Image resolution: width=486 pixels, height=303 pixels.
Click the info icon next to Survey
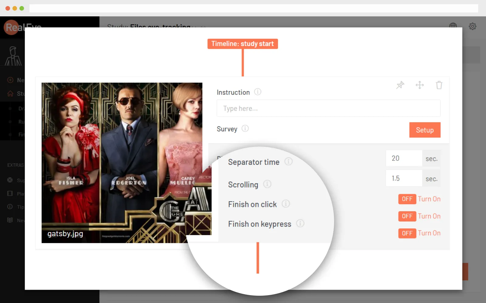pyautogui.click(x=245, y=129)
